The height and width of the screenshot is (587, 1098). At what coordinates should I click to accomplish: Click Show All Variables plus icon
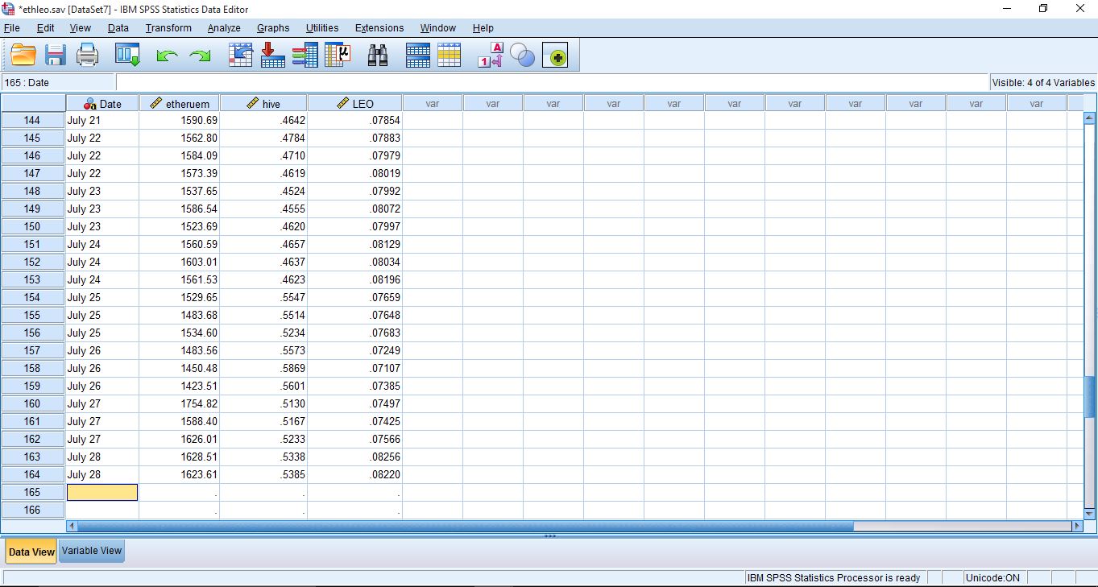[x=555, y=56]
